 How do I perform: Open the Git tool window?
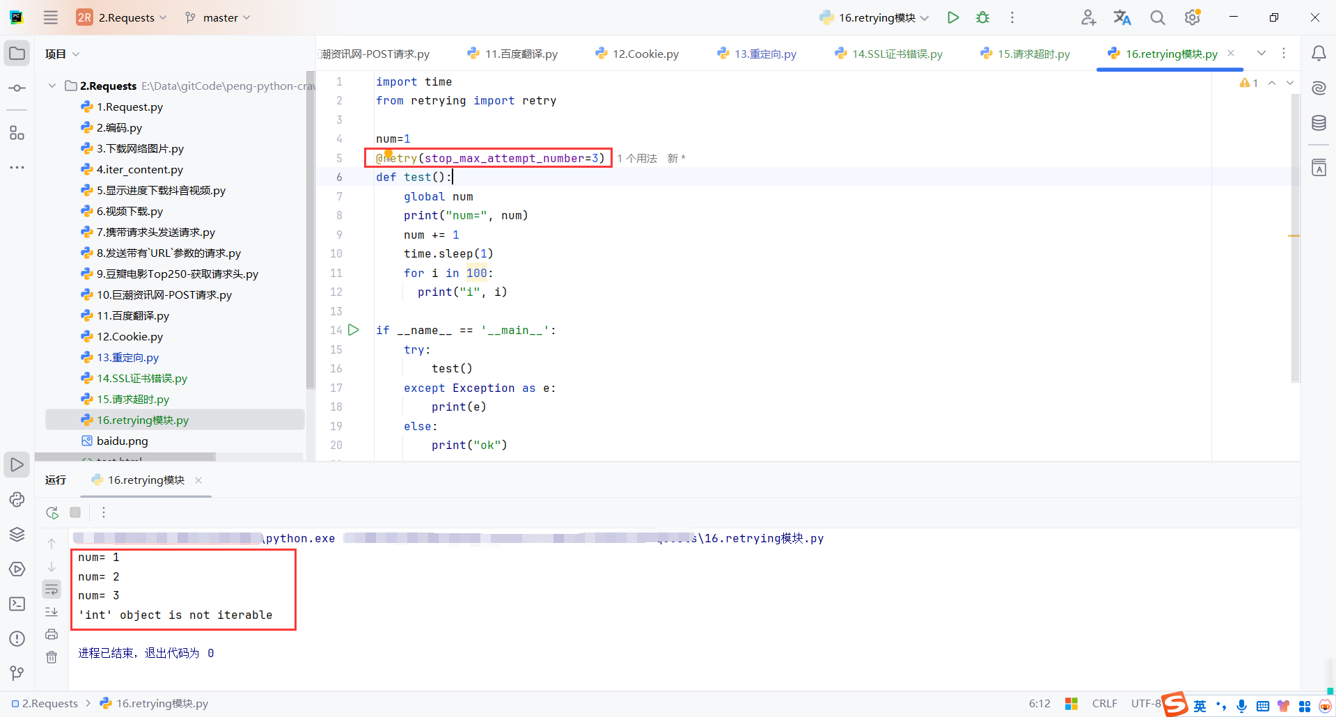click(17, 673)
